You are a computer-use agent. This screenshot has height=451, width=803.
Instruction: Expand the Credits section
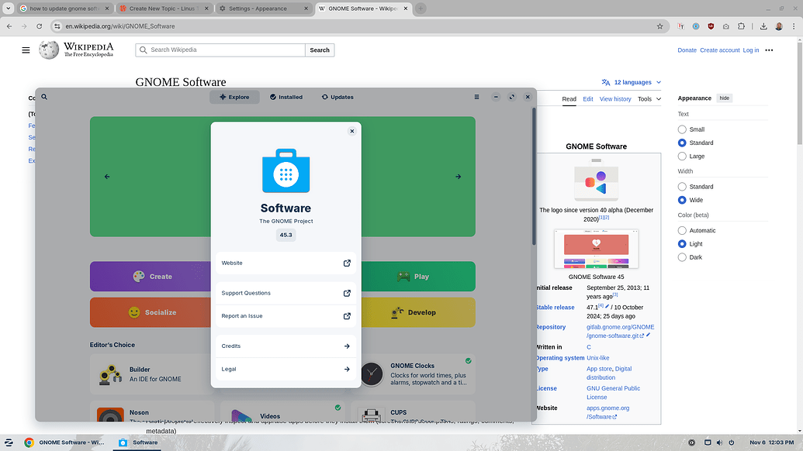tap(286, 346)
